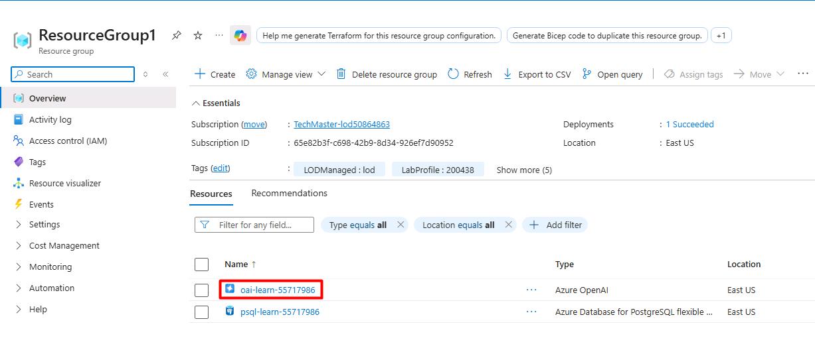Delete resource group via trash icon
Viewport: 815px width, 358px height.
click(x=341, y=74)
